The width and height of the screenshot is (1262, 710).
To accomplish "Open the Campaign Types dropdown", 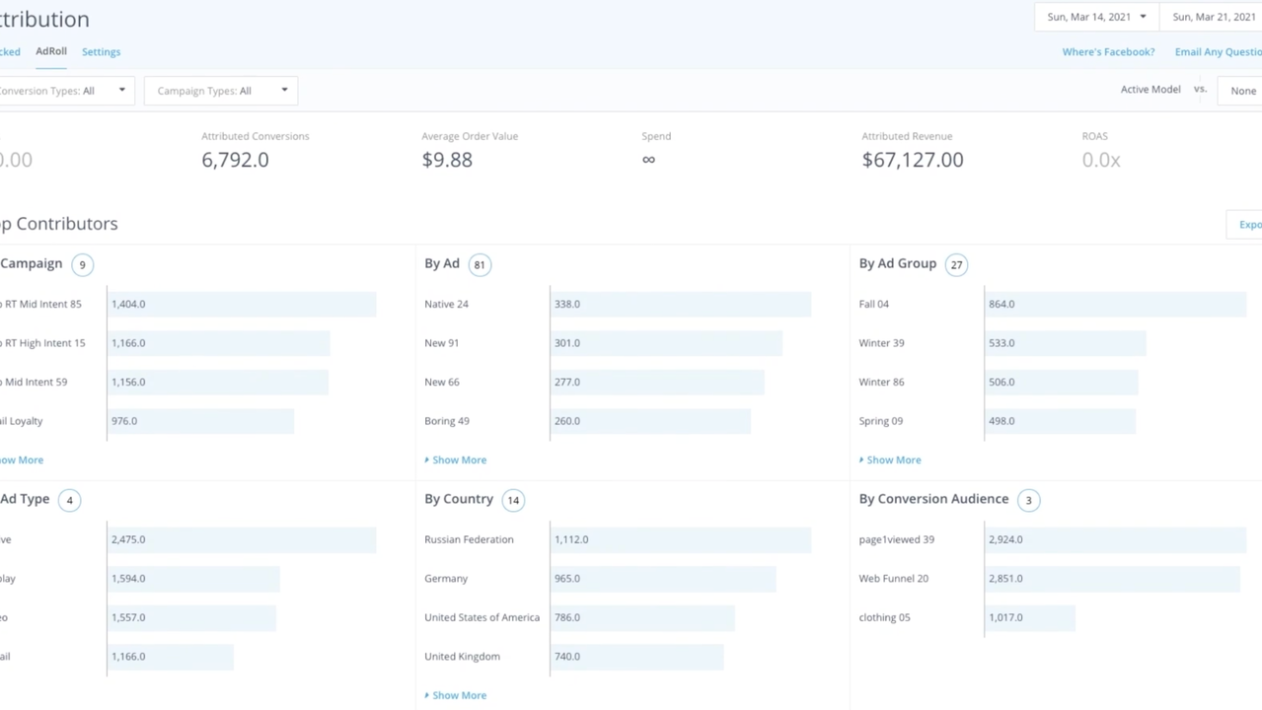I will (x=221, y=91).
